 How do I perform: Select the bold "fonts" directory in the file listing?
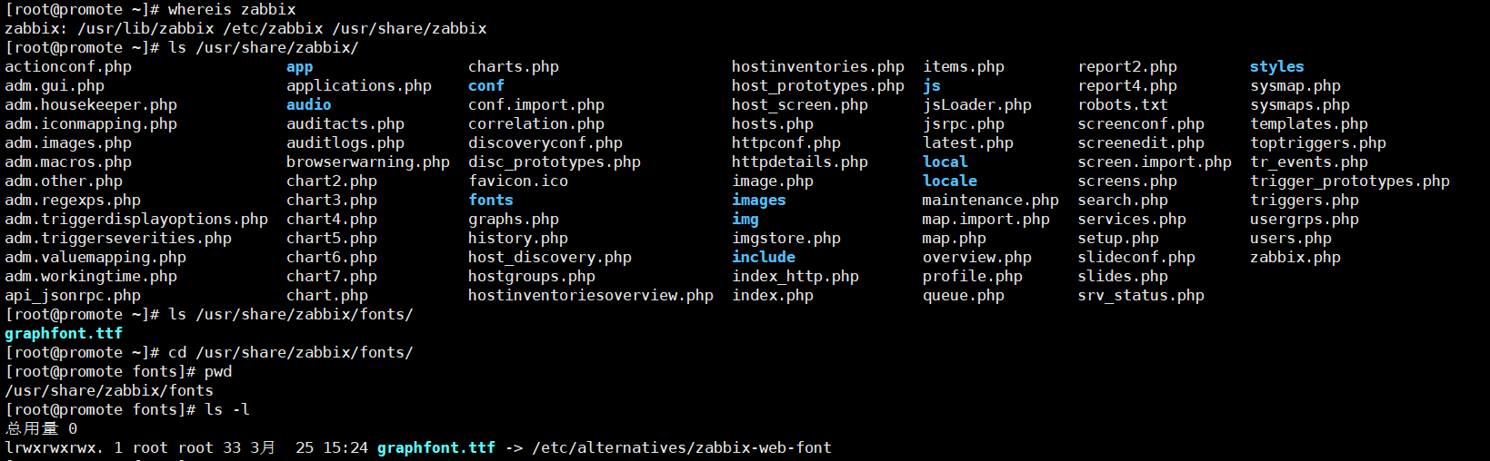(490, 201)
